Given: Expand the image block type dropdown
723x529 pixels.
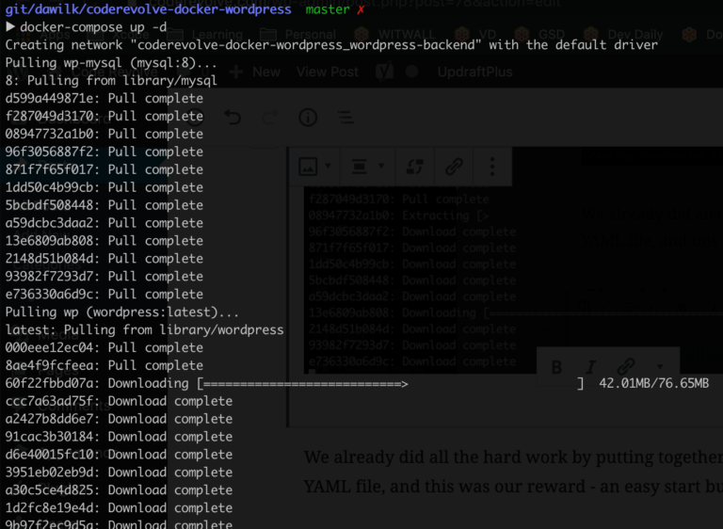Looking at the screenshot, I should tap(314, 167).
